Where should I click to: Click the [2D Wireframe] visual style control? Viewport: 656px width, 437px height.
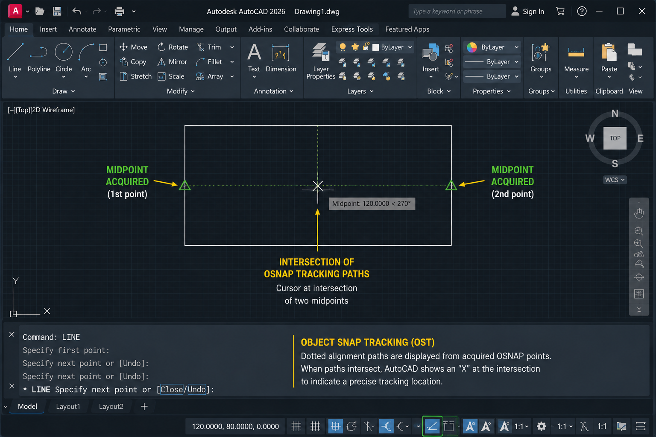(53, 110)
